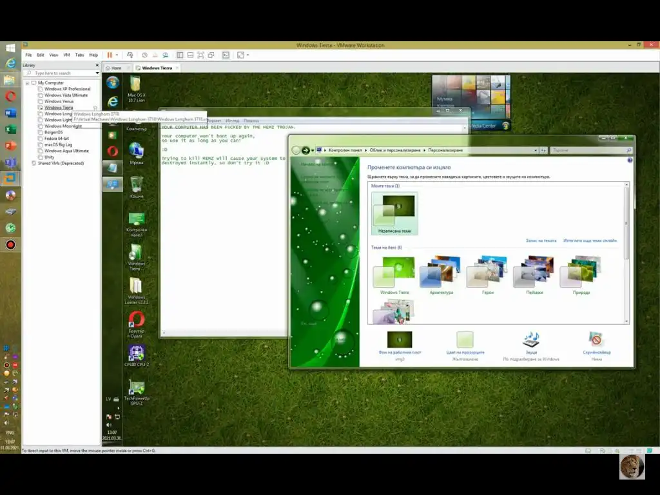Open the Mac OS X 10.7 Lion folder
Screen dimensions: 660x495
click(x=136, y=88)
